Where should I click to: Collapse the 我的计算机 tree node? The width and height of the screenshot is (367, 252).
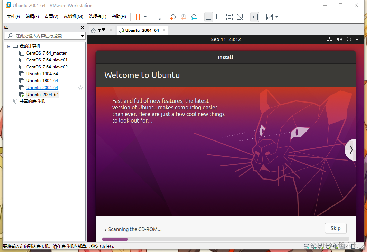click(x=9, y=46)
